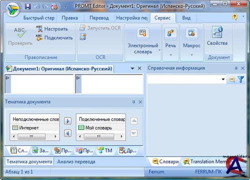The image size is (250, 180).
Task: Click the help question mark icon
Action: pos(234,16)
